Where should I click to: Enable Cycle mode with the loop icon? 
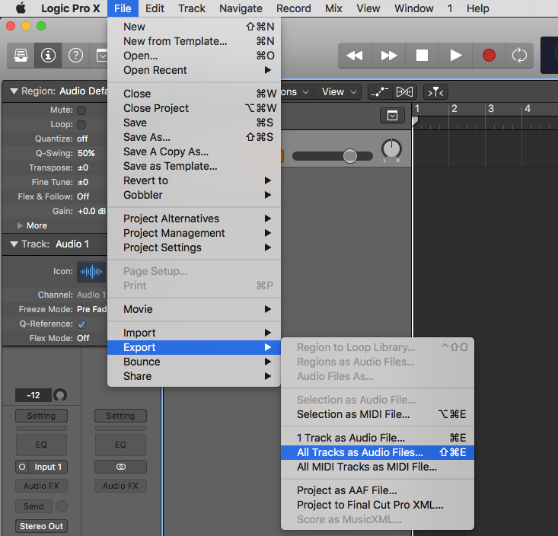click(519, 56)
